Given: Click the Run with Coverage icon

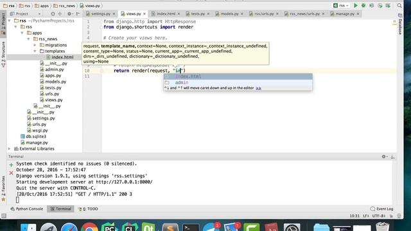Looking at the screenshot, I should pos(371,6).
